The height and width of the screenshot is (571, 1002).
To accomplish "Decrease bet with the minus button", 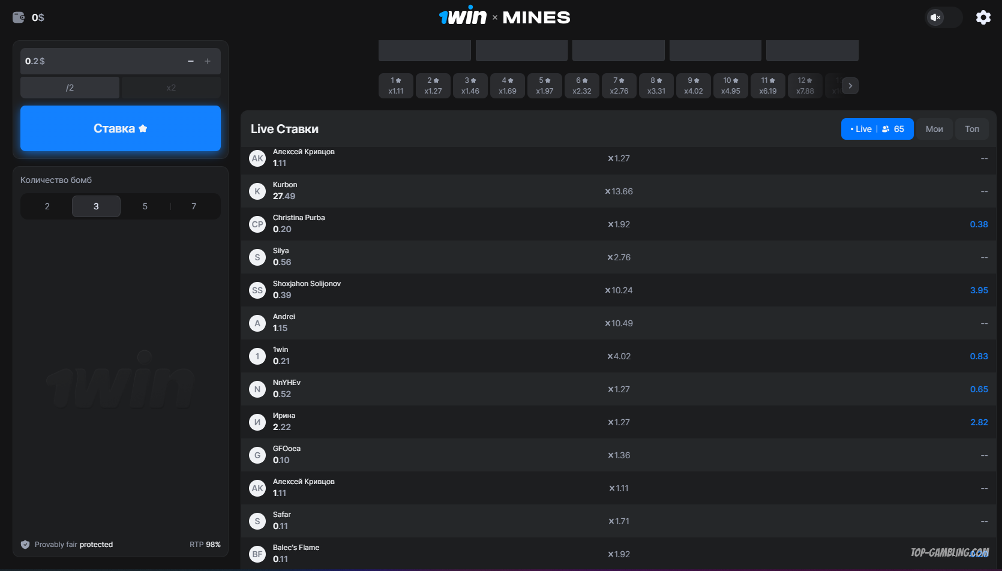I will tap(191, 61).
